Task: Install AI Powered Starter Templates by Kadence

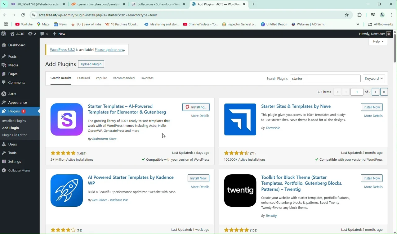Action: pyautogui.click(x=198, y=178)
